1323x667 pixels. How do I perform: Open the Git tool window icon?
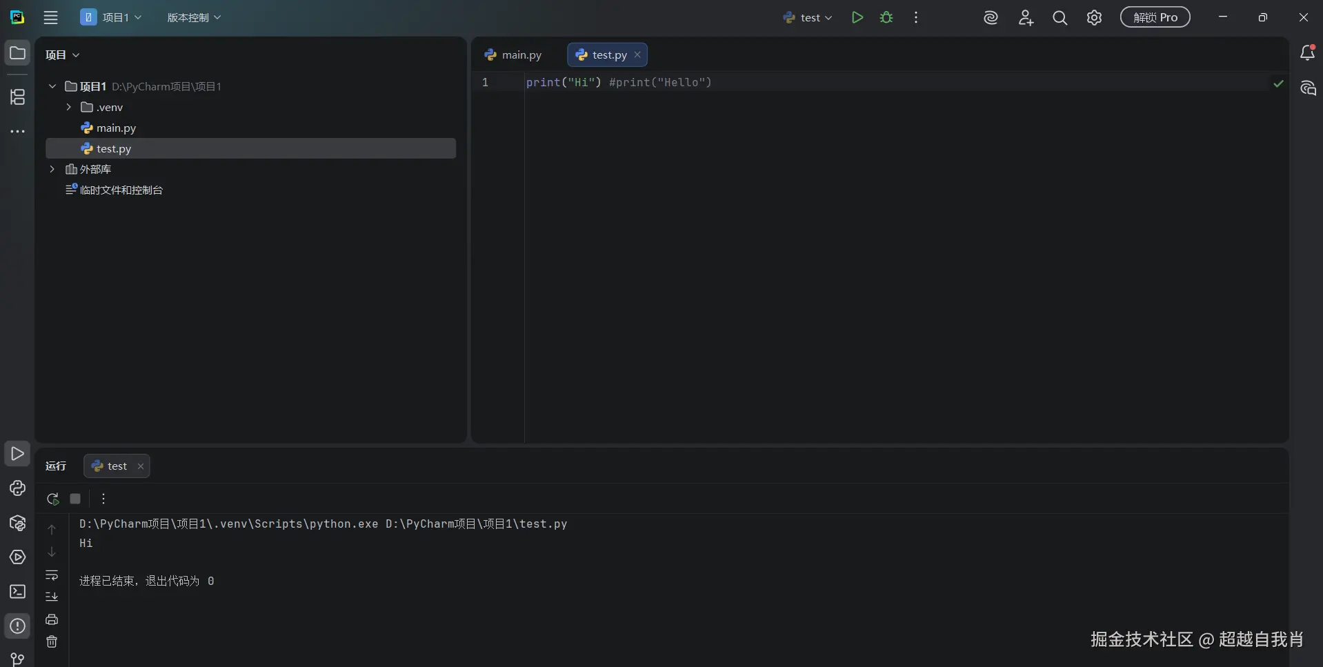(17, 659)
